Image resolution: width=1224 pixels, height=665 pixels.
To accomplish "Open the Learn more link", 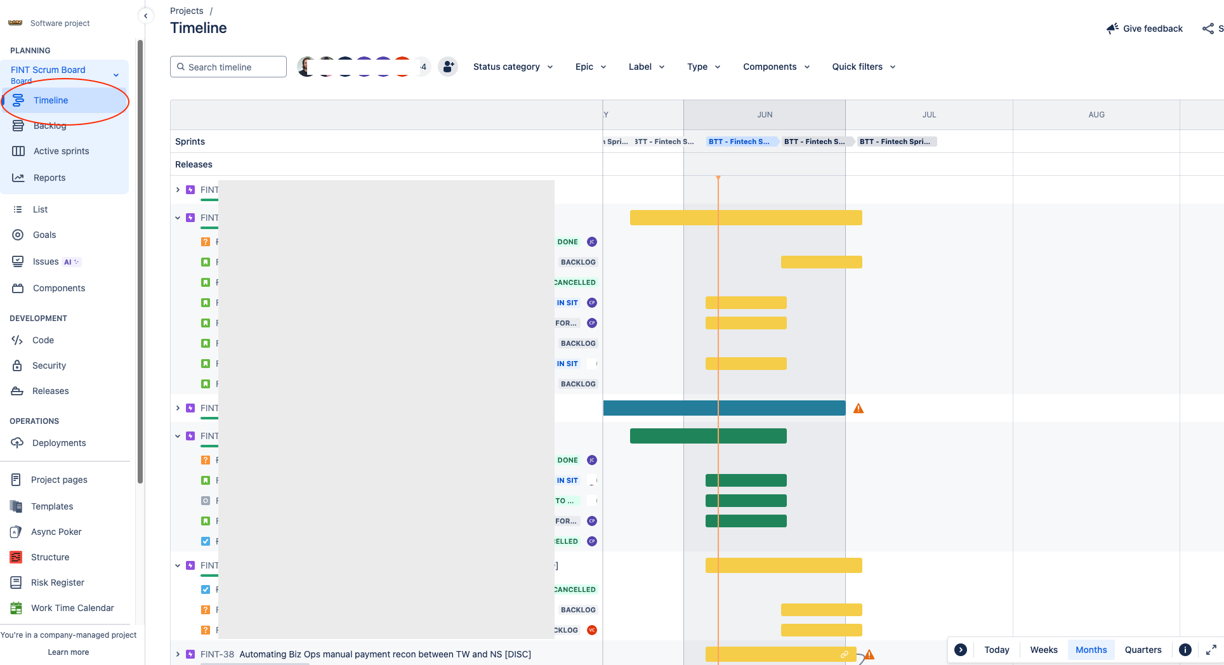I will (68, 652).
